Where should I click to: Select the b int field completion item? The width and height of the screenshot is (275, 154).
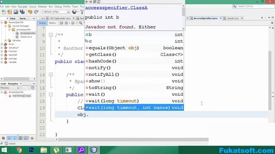click(x=134, y=35)
